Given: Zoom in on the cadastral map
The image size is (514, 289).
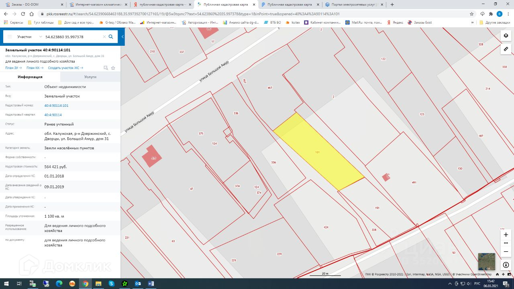Looking at the screenshot, I should [x=506, y=234].
